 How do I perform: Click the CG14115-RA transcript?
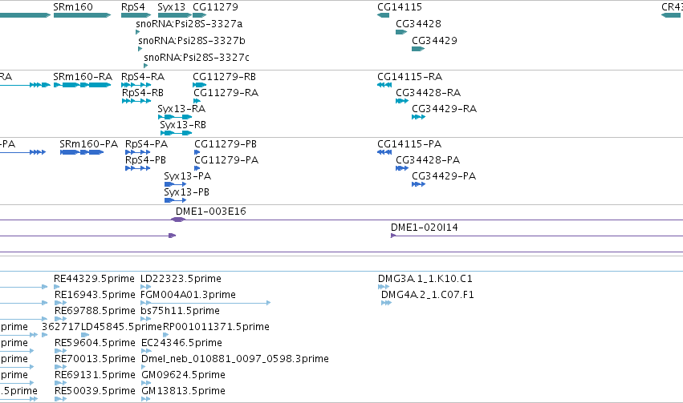(x=384, y=85)
